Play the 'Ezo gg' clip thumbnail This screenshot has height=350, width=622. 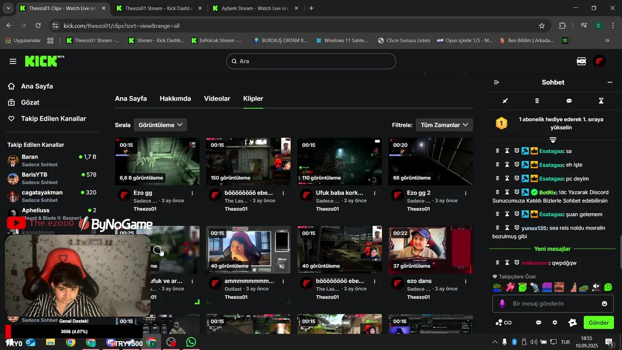point(157,161)
